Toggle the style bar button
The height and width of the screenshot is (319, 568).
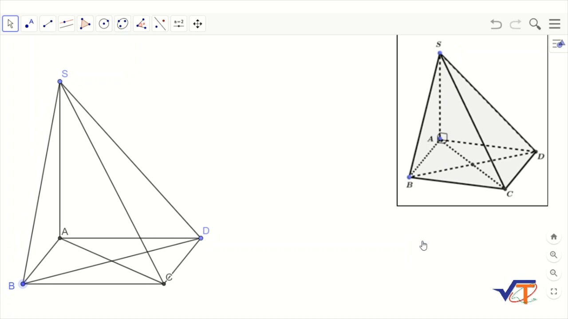pyautogui.click(x=558, y=43)
